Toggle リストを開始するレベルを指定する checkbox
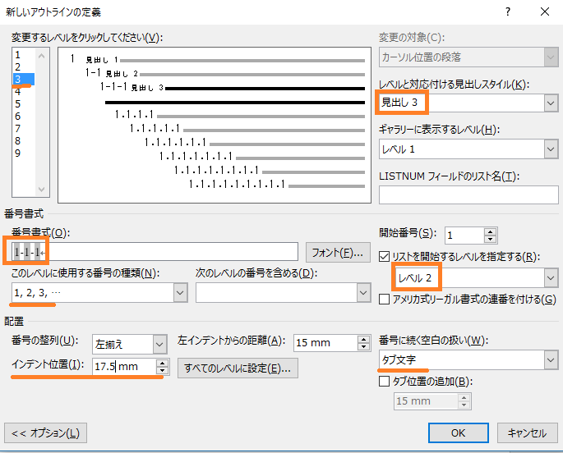 [x=384, y=256]
